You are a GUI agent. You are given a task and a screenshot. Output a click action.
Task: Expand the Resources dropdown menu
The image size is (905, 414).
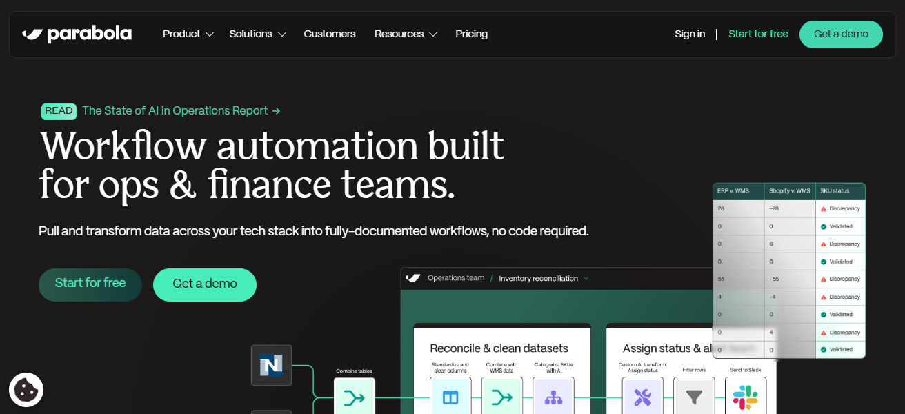406,34
